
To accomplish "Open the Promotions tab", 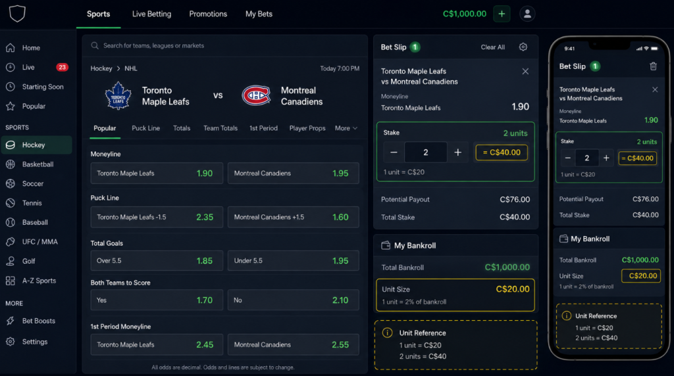I will [x=208, y=14].
